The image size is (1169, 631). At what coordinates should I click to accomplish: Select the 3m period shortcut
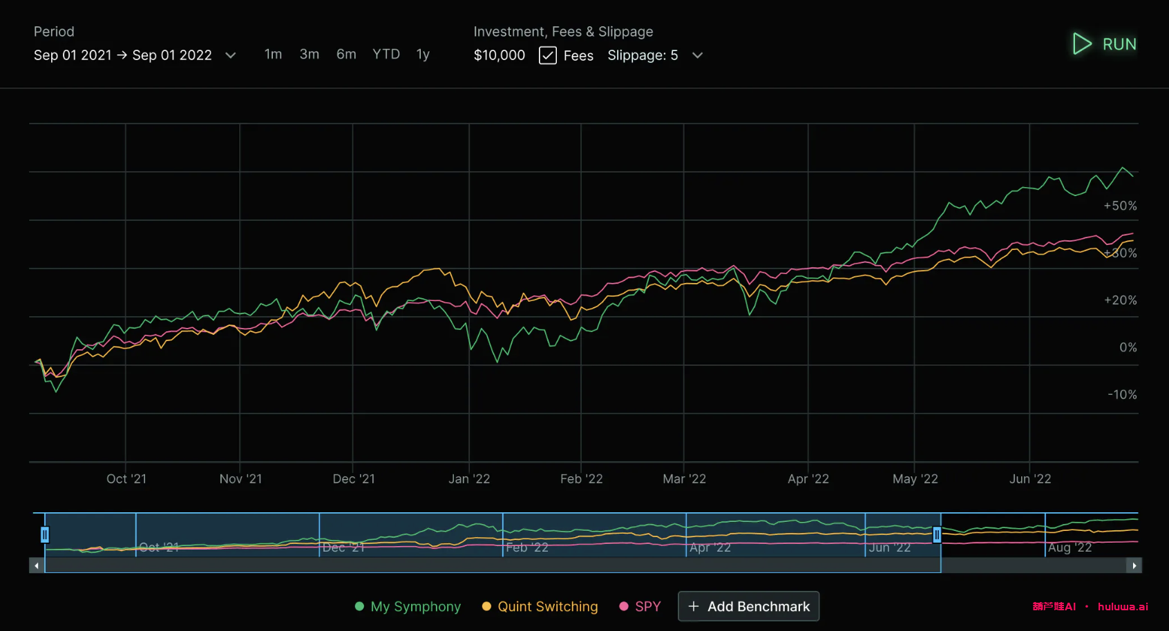[310, 54]
